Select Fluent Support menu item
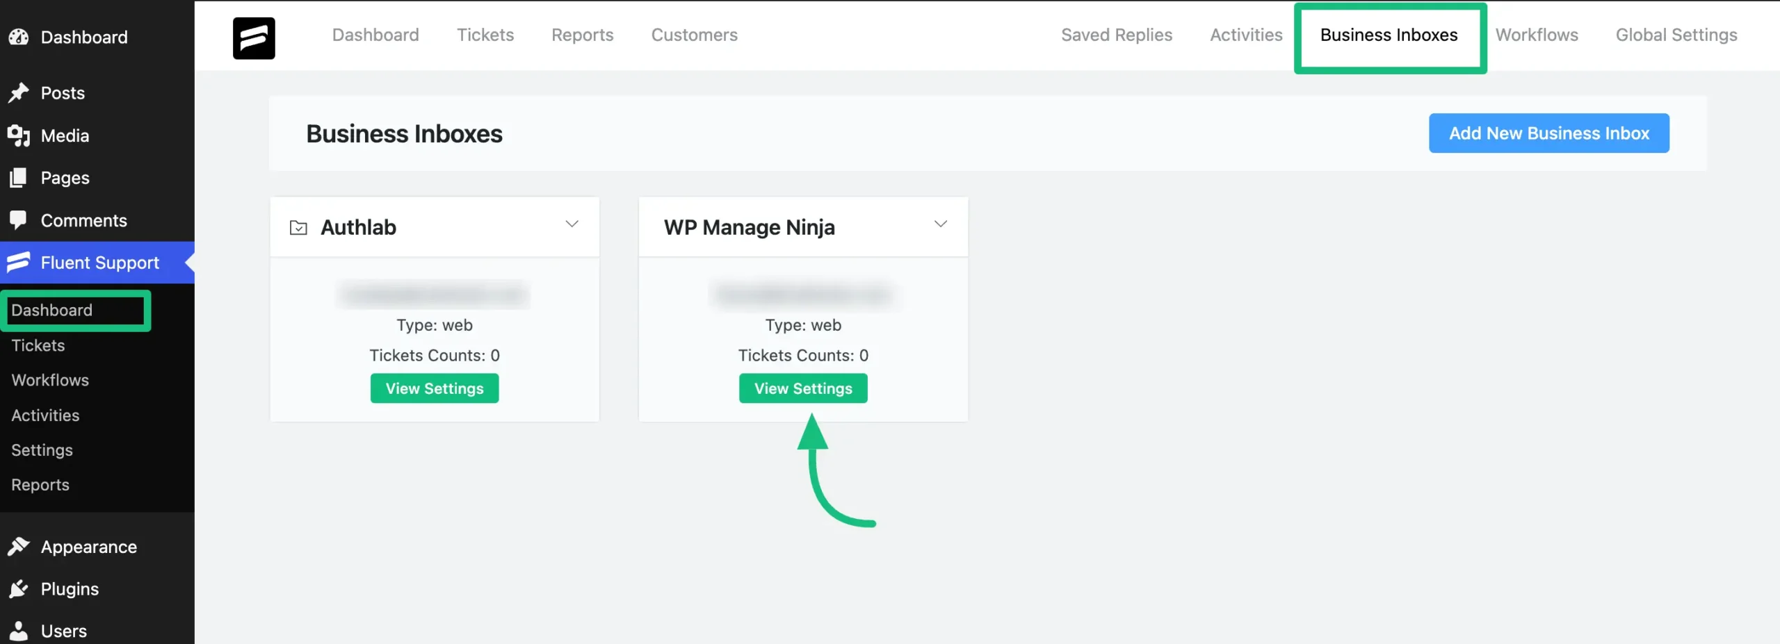The height and width of the screenshot is (644, 1780). (x=97, y=263)
